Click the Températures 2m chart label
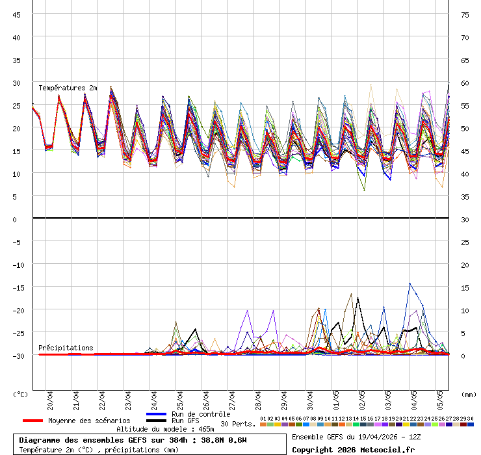Image resolution: width=481 pixels, height=455 pixels. click(x=68, y=88)
